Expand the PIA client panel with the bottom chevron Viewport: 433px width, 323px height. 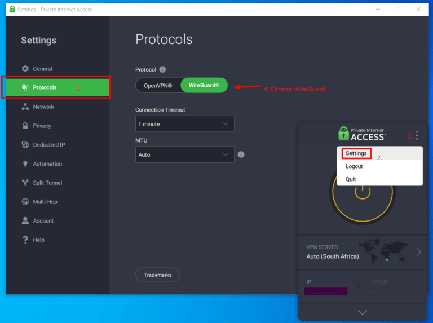(x=363, y=312)
